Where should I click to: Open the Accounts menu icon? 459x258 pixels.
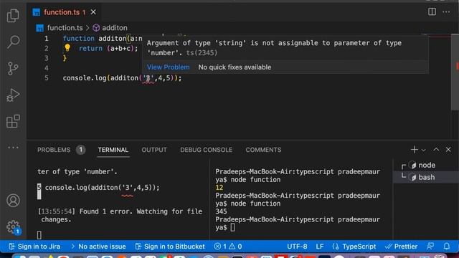tap(13, 201)
